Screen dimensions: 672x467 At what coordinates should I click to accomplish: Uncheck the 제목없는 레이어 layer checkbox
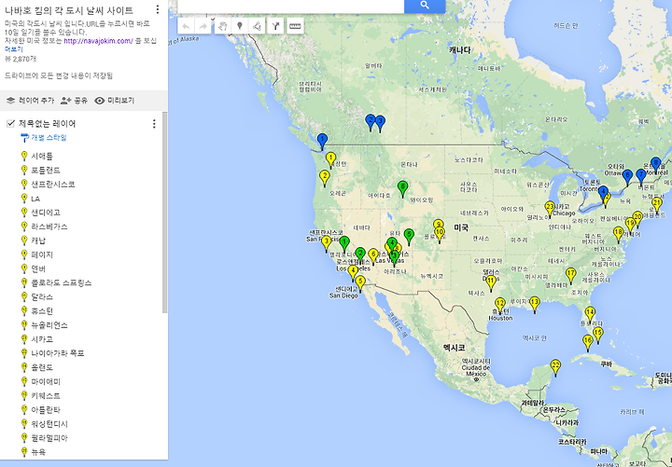coord(10,124)
